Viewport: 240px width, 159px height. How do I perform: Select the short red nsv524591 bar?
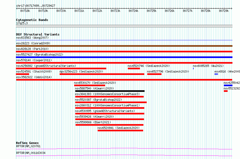(22, 74)
